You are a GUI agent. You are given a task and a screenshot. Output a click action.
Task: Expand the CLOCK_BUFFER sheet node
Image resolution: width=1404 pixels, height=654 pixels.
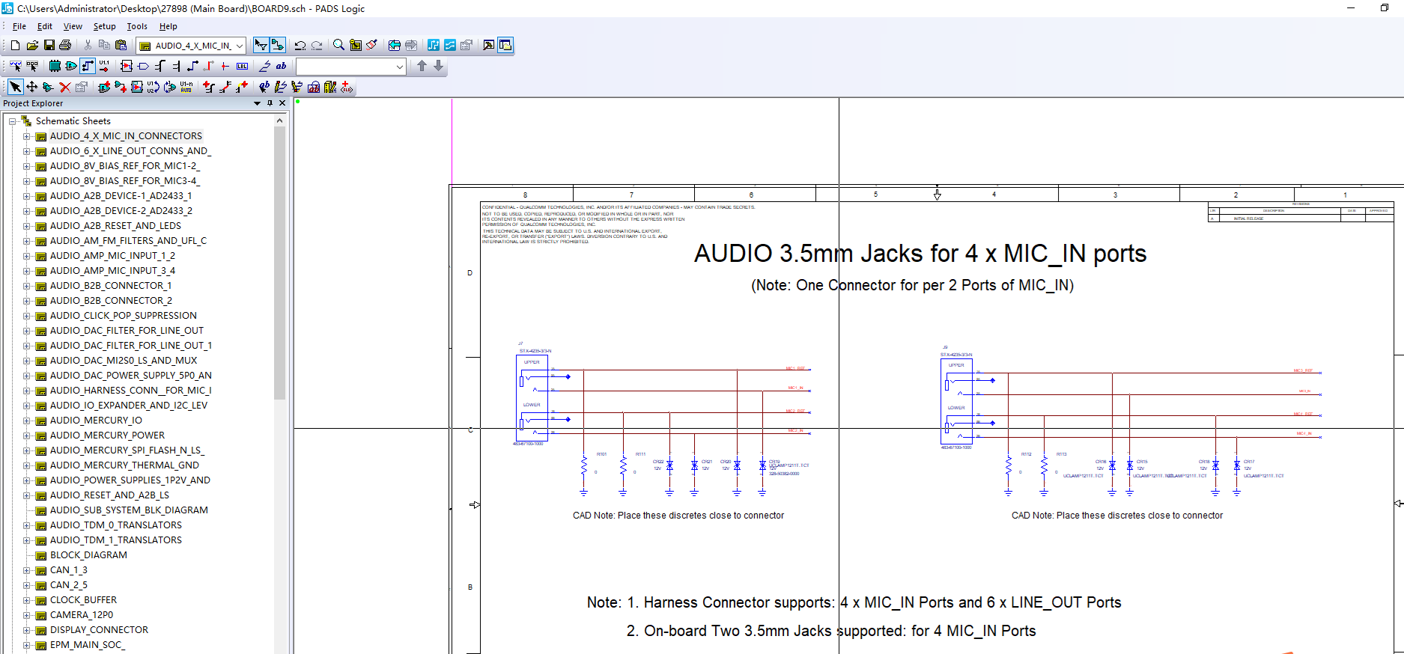(26, 600)
